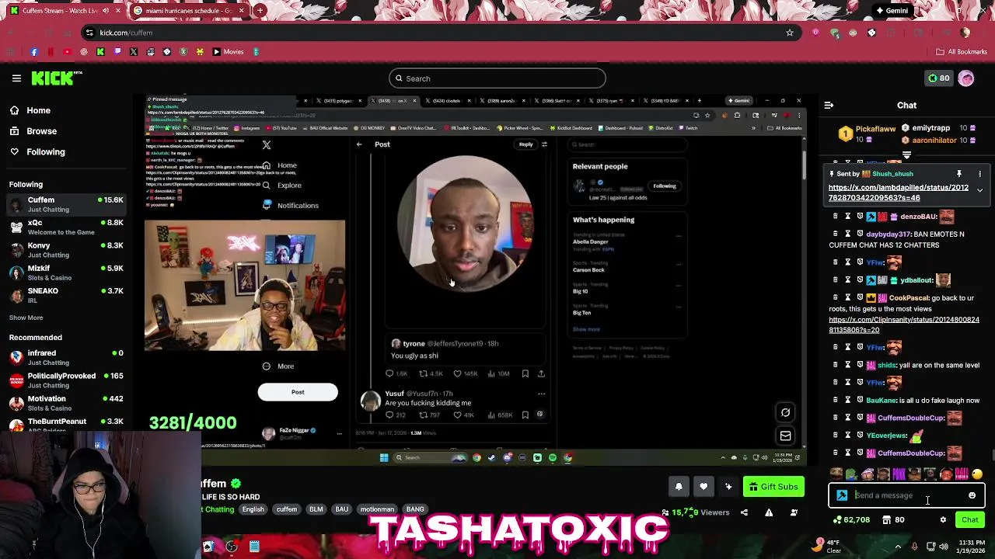
Task: Open site information in address bar
Action: [x=89, y=33]
